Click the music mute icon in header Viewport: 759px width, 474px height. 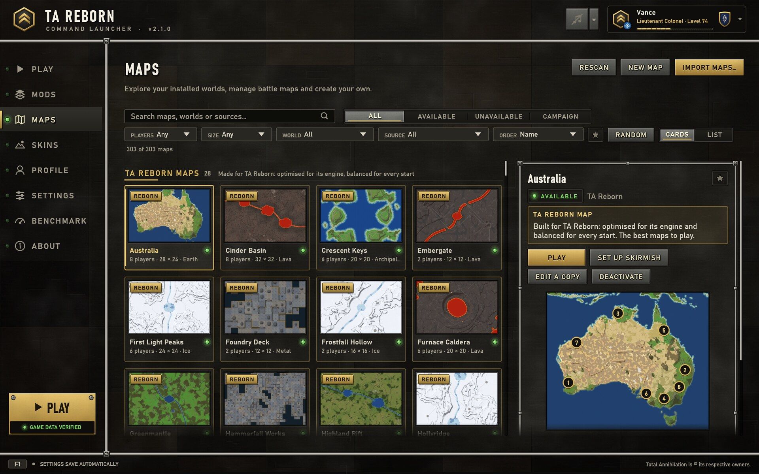577,19
